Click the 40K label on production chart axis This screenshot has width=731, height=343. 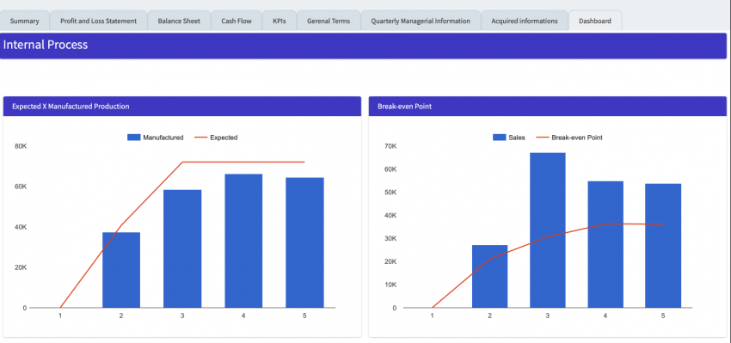point(21,227)
